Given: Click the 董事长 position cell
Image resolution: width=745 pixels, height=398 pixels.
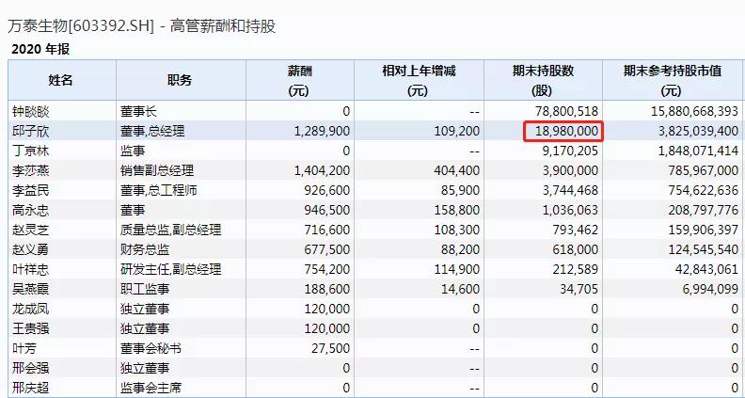Looking at the screenshot, I should pos(138,112).
